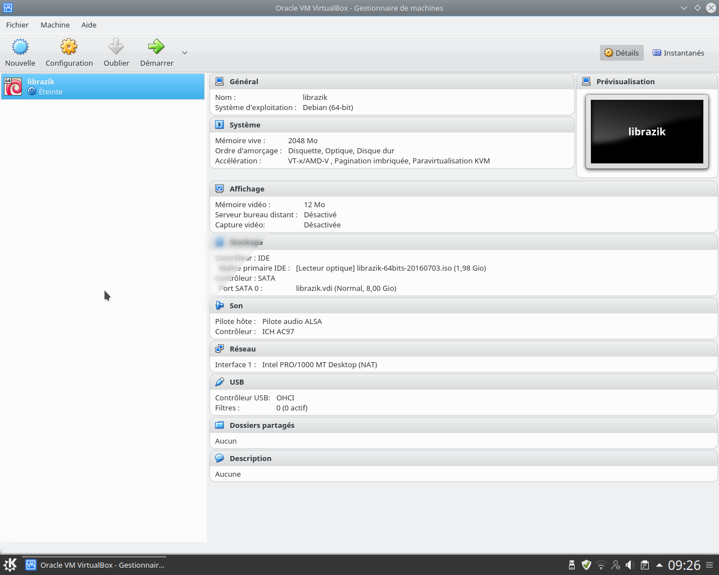
Task: Click the librazik preview thumbnail
Action: 647,132
